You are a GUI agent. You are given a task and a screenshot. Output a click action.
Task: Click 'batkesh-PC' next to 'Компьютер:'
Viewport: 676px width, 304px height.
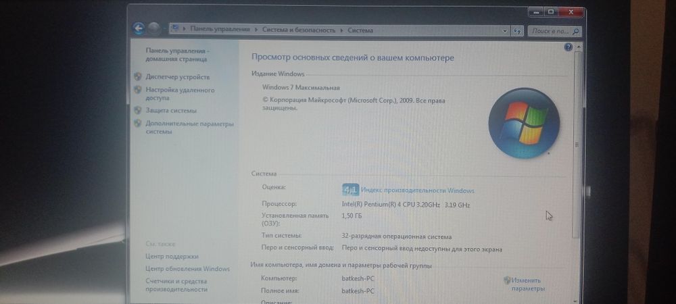click(358, 278)
